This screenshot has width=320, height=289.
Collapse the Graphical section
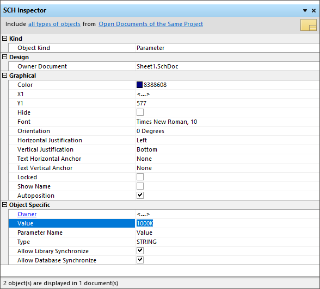click(x=4, y=76)
